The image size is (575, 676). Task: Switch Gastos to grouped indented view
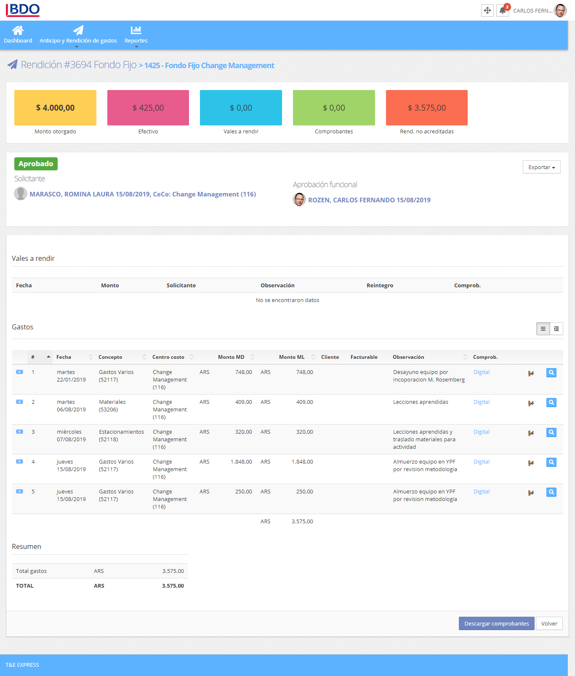[x=556, y=329]
